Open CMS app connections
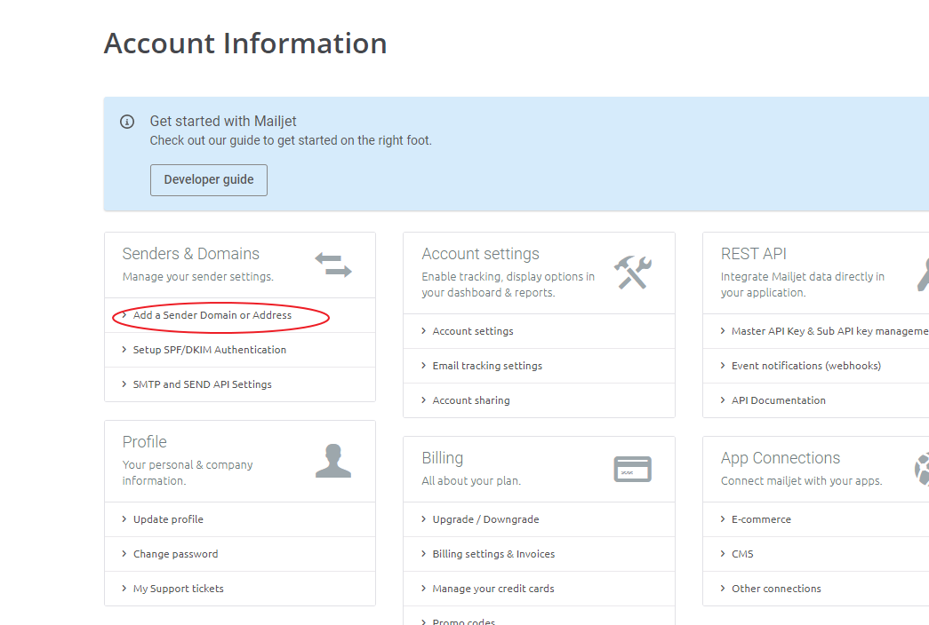 click(742, 554)
